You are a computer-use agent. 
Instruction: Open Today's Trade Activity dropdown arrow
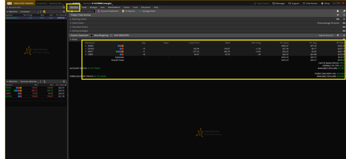click(x=338, y=15)
